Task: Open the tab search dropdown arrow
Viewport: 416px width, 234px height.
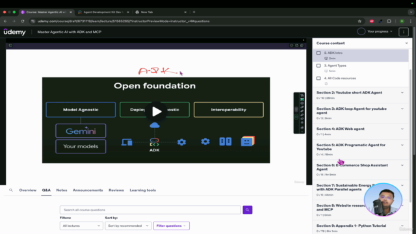Action: tap(411, 12)
